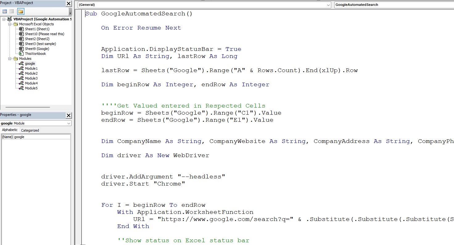Click the Get Valued entered comment line
Viewport: 454px width, 245px height.
tap(183, 106)
